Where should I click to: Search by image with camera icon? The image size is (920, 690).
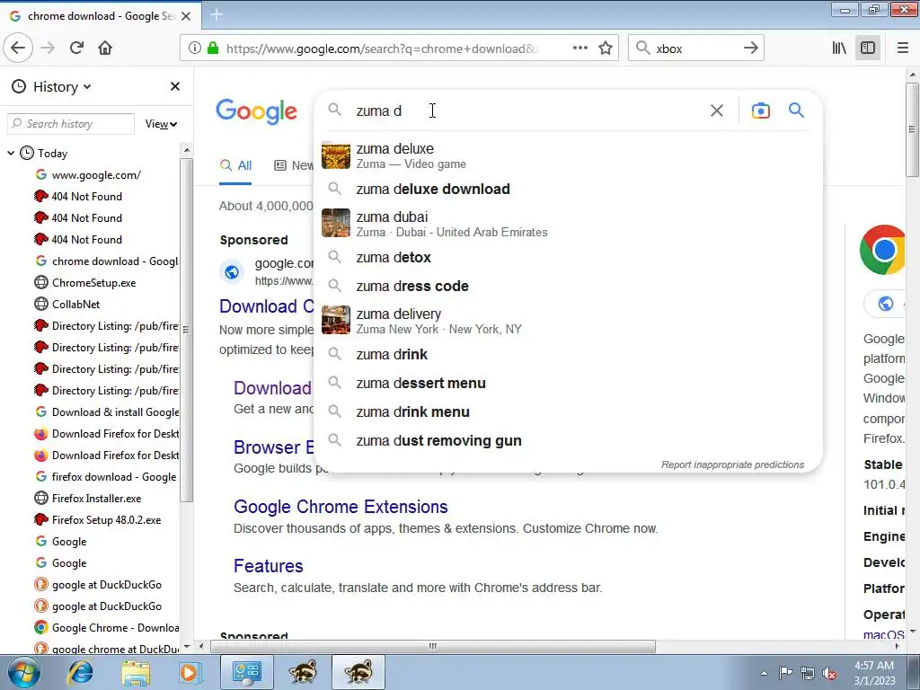coord(760,111)
